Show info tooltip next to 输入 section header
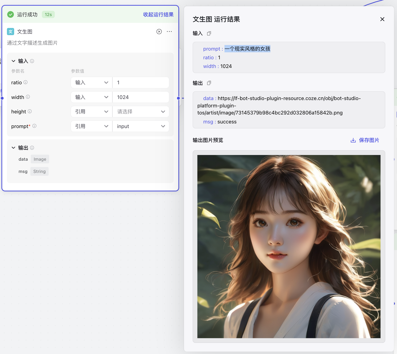 pos(32,61)
